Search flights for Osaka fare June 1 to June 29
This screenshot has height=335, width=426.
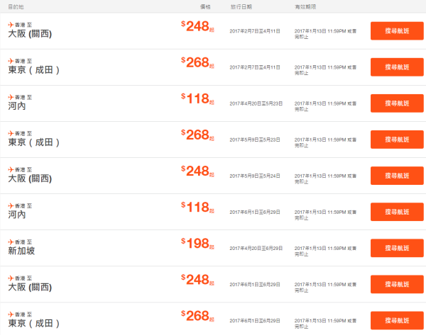click(x=397, y=284)
